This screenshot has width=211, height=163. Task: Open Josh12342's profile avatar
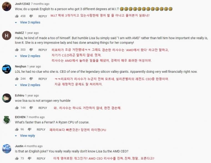point(7,6)
